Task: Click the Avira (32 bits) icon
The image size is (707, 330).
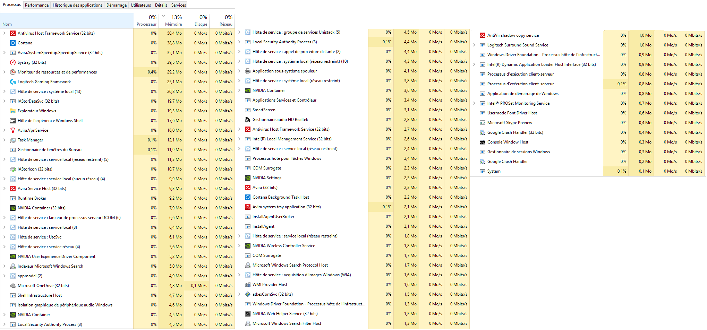Action: click(248, 188)
